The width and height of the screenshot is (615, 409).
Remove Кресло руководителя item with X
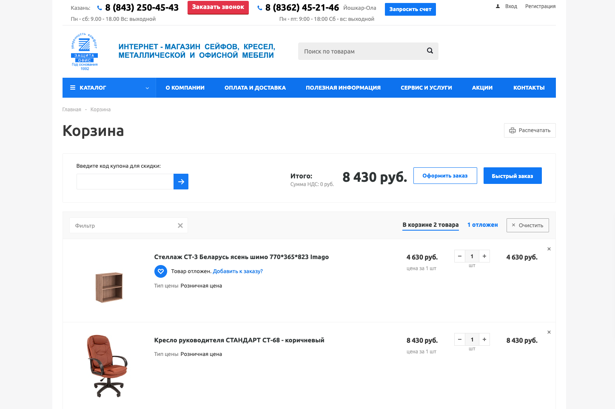(x=549, y=332)
